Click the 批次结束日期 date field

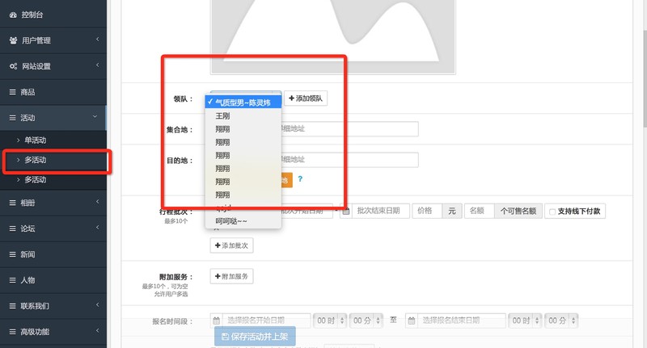coord(380,211)
